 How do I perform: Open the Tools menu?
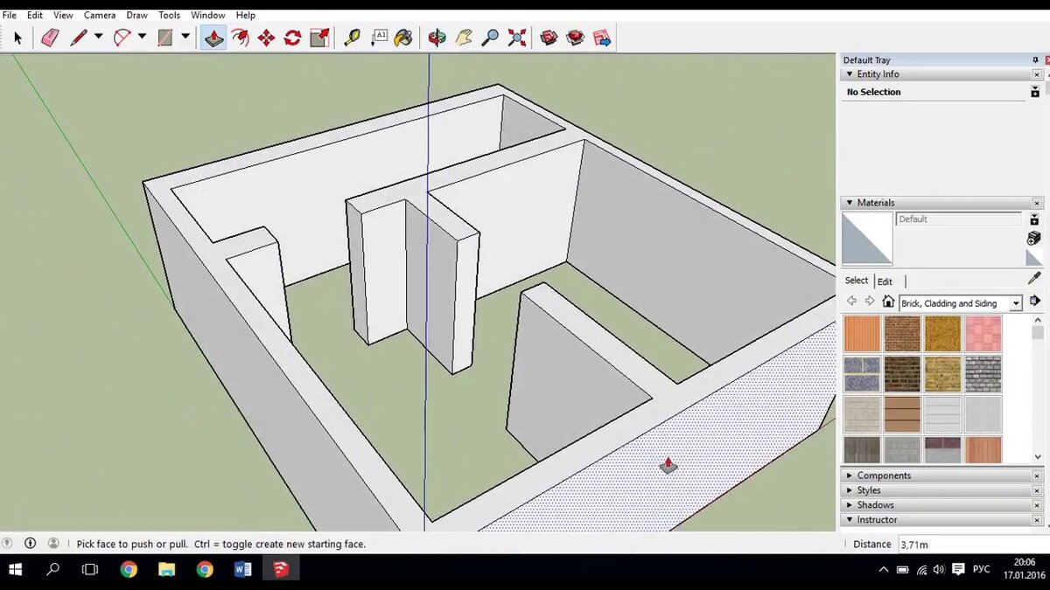169,15
